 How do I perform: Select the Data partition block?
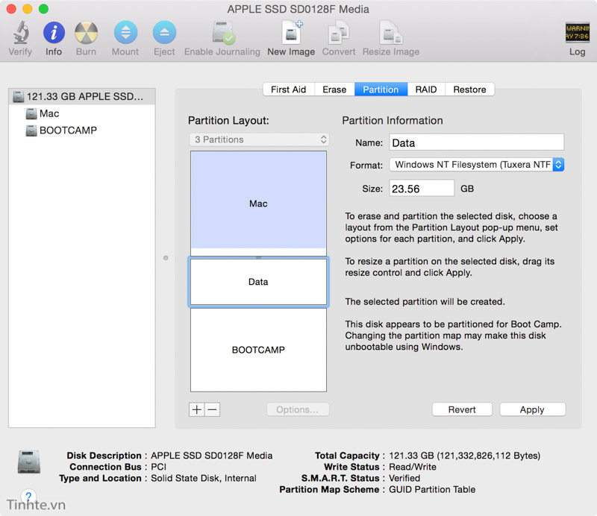(x=258, y=282)
